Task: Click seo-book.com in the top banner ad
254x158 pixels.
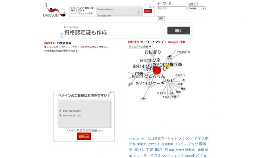Action: pyautogui.click(x=106, y=9)
